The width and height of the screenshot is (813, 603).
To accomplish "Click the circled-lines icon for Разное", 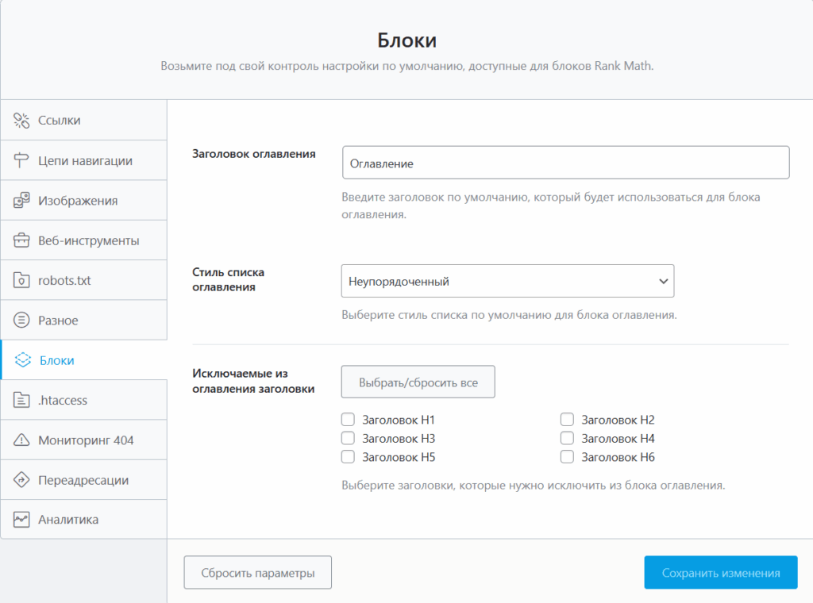I will (x=22, y=321).
